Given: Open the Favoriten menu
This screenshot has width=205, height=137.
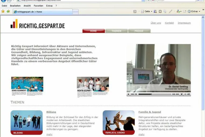Looking at the screenshot, I should coord(38,6).
